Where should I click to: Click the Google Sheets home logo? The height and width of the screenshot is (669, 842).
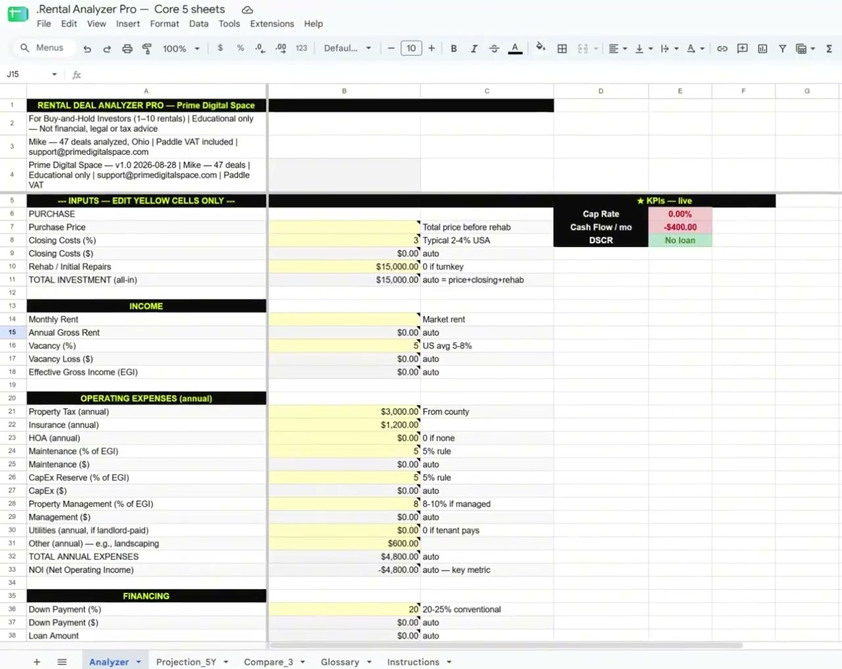[18, 14]
